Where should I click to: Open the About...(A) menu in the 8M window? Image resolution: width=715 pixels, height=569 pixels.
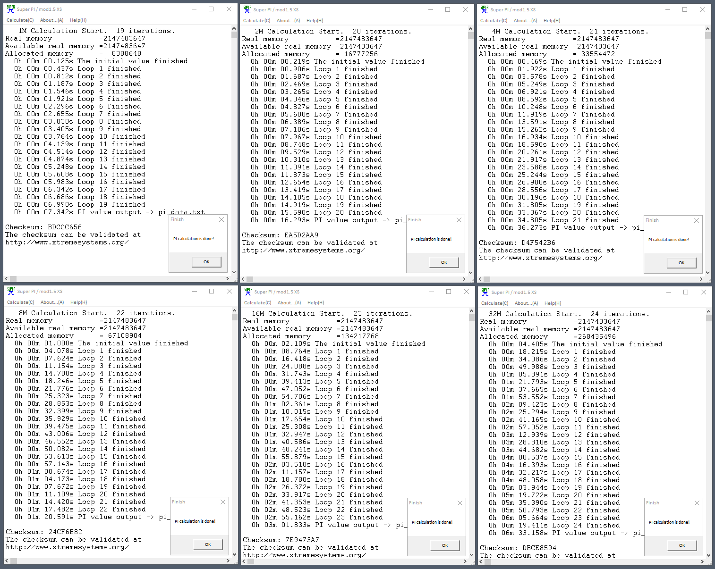[x=52, y=302]
